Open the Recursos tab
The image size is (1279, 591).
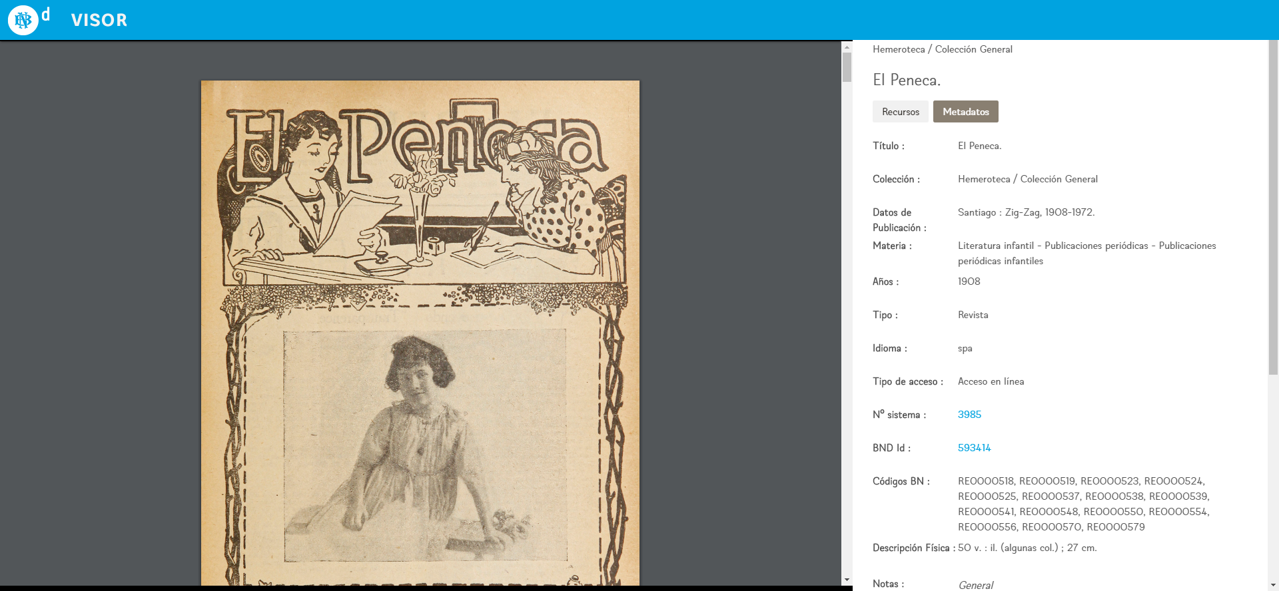[900, 112]
